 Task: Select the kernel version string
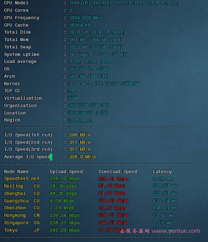[104, 84]
